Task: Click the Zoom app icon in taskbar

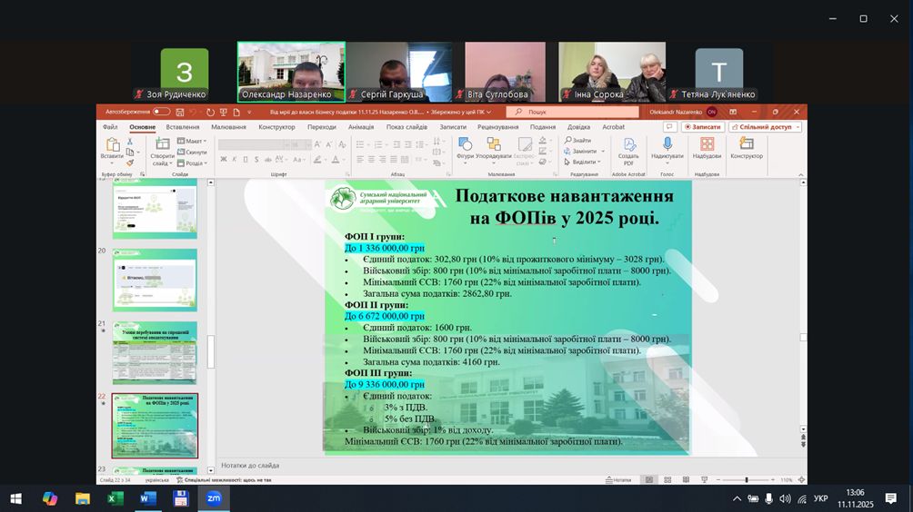Action: click(x=214, y=498)
